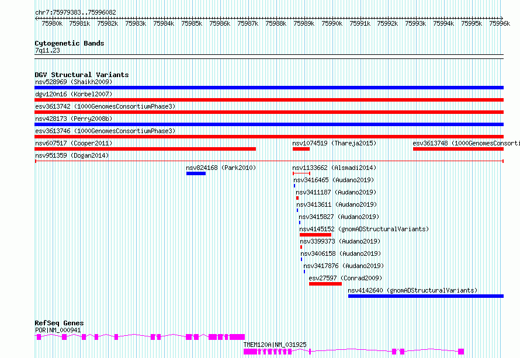
Task: Click the 75980k ruler tick label
Action: coord(52,23)
